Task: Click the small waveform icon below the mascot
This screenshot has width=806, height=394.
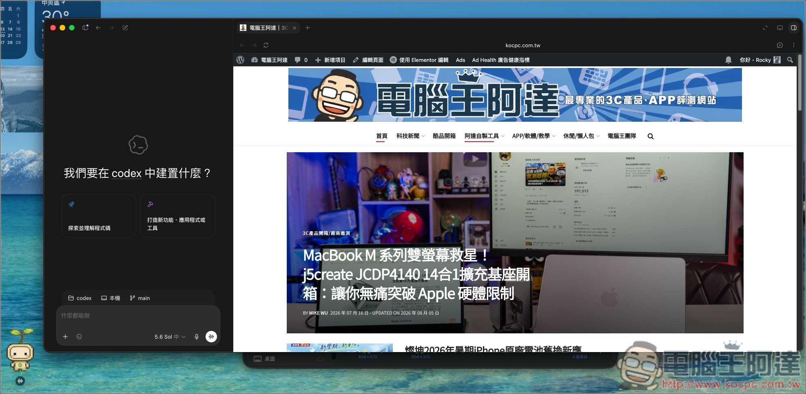Action: click(20, 381)
